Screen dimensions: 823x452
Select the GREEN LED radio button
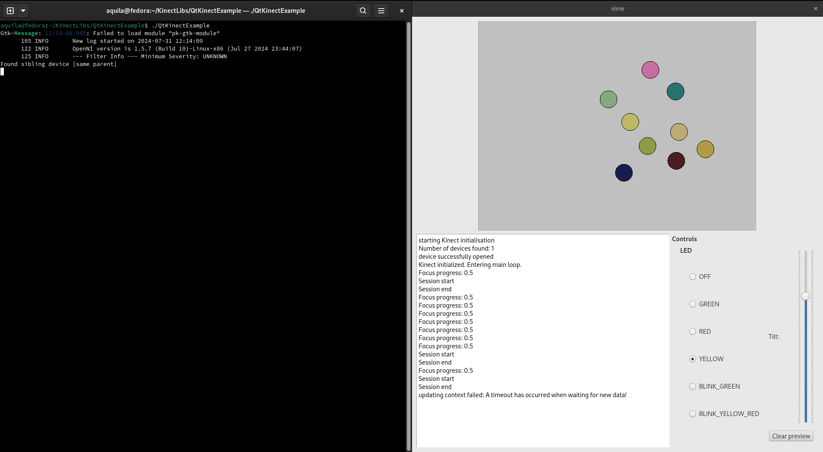pyautogui.click(x=693, y=304)
